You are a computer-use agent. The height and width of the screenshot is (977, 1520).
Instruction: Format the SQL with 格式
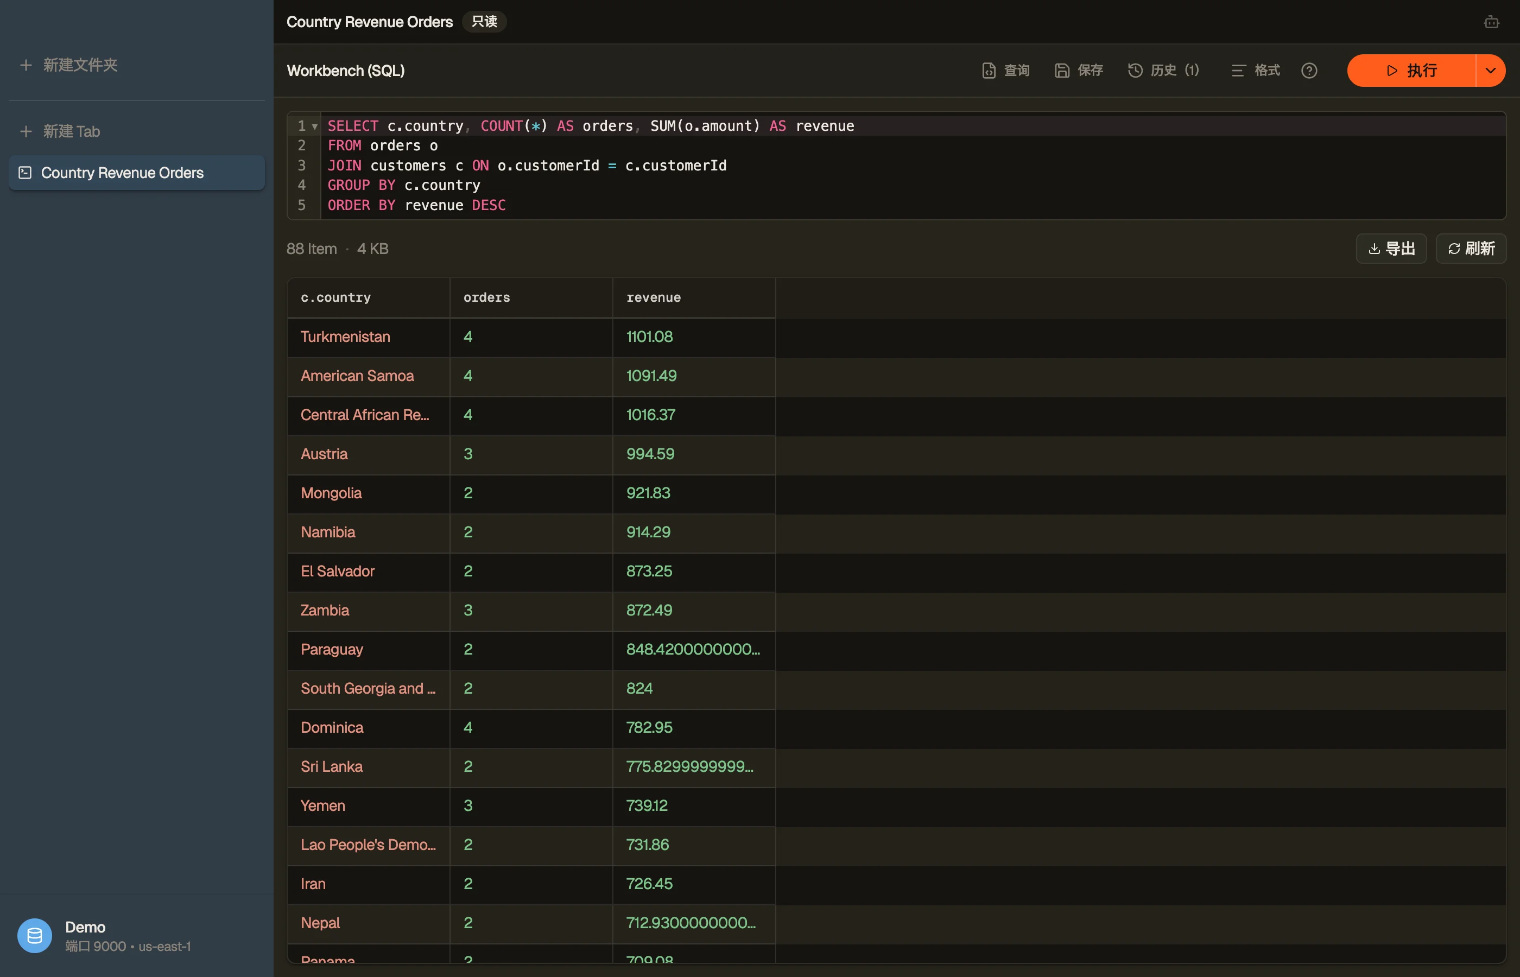click(1256, 71)
